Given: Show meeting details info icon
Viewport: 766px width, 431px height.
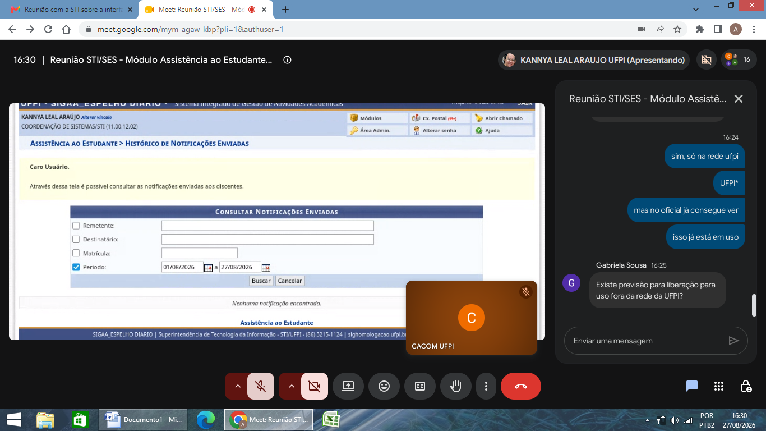Looking at the screenshot, I should tap(288, 60).
